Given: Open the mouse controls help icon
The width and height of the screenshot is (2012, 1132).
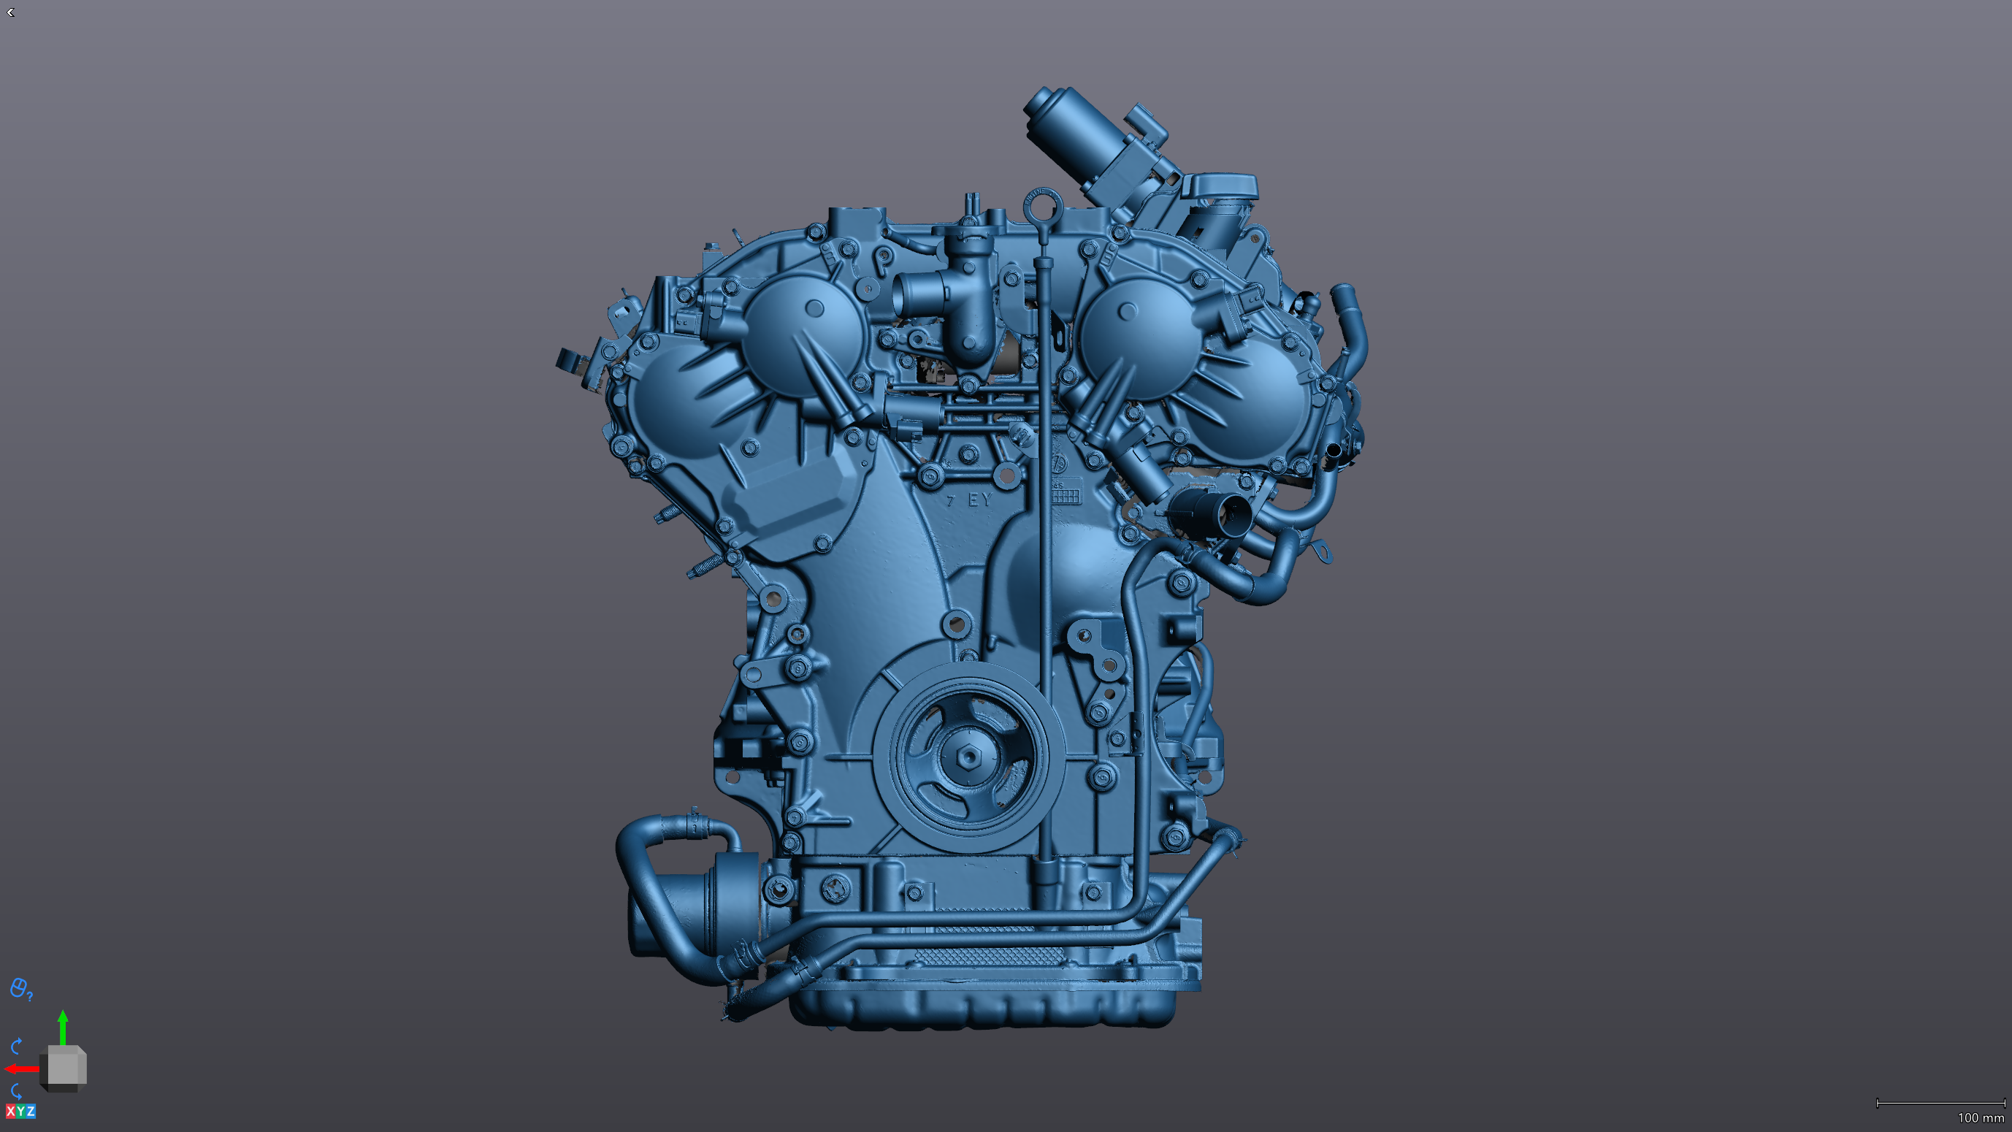Looking at the screenshot, I should [x=20, y=988].
